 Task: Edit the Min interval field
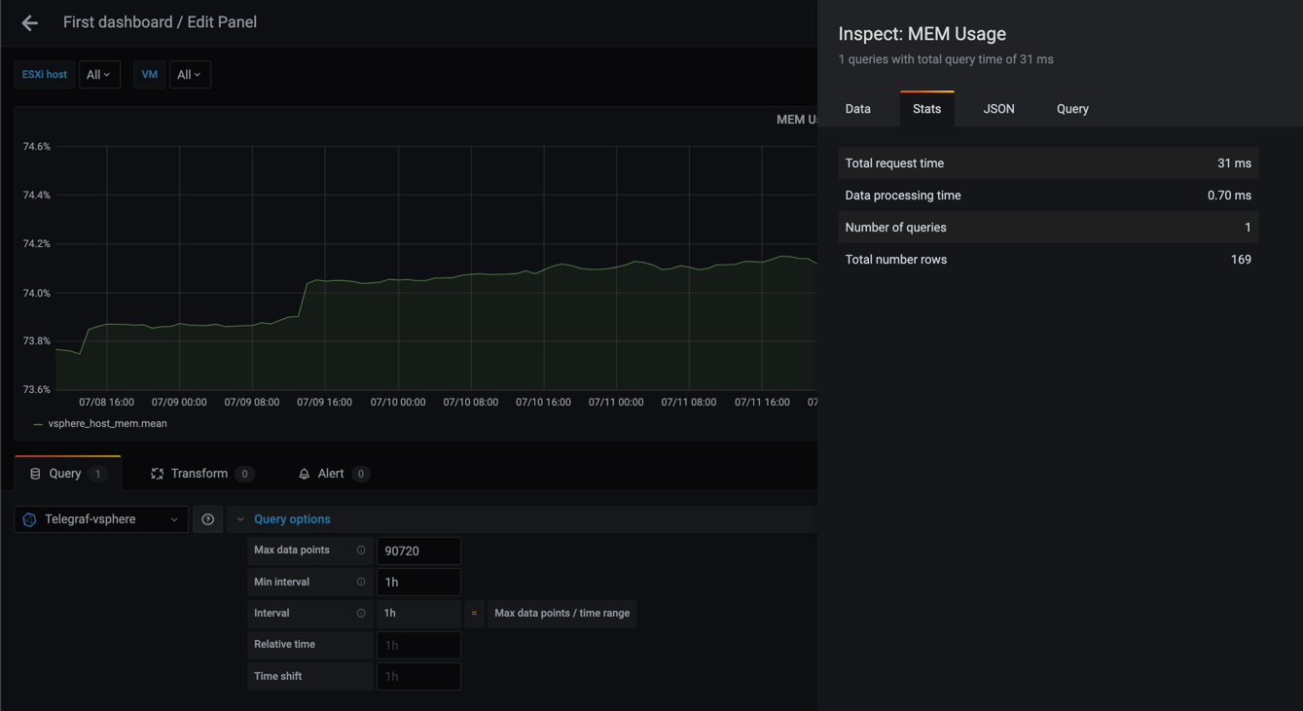tap(418, 582)
